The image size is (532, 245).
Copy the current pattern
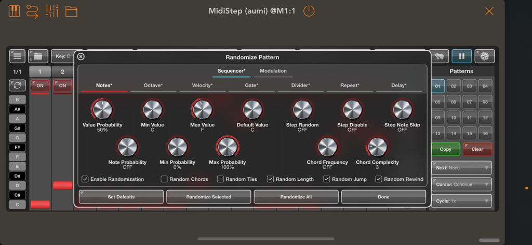(445, 149)
